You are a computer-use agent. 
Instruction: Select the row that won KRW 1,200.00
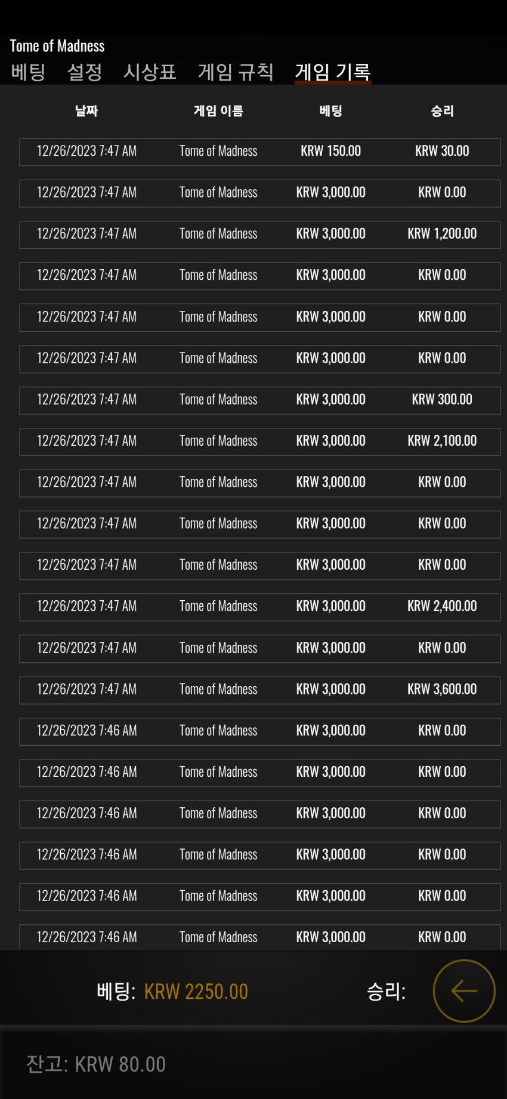pos(259,234)
